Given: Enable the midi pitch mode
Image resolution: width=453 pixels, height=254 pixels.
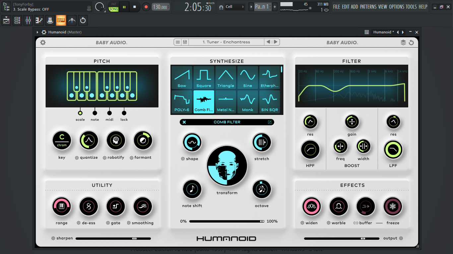Looking at the screenshot, I should (109, 113).
